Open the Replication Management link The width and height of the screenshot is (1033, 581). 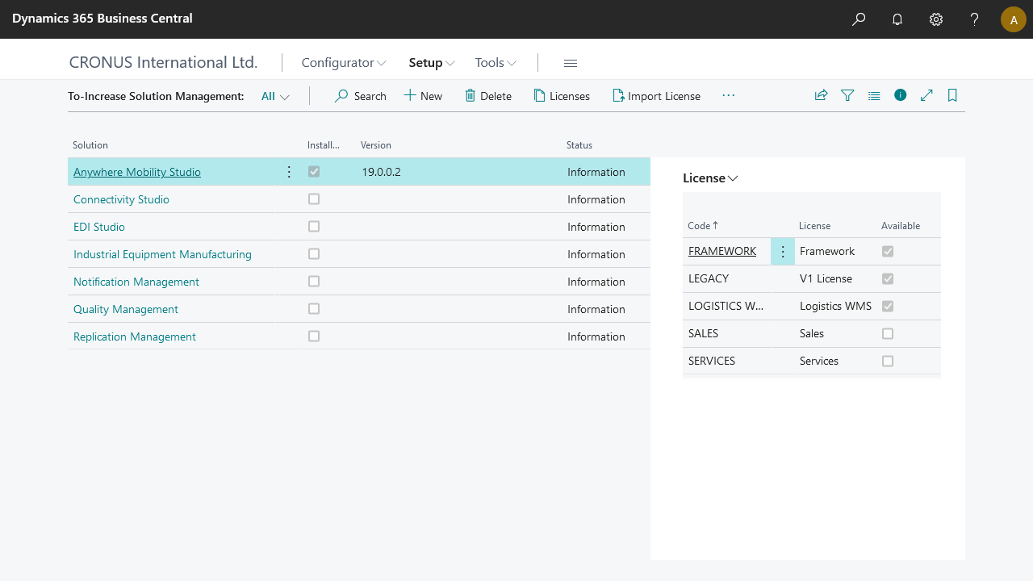(135, 336)
